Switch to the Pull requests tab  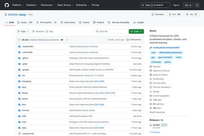47,22
